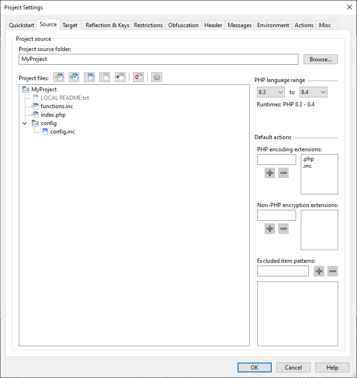Click the gray page ignore file toolbar icon
The image size is (357, 378).
coord(105,77)
